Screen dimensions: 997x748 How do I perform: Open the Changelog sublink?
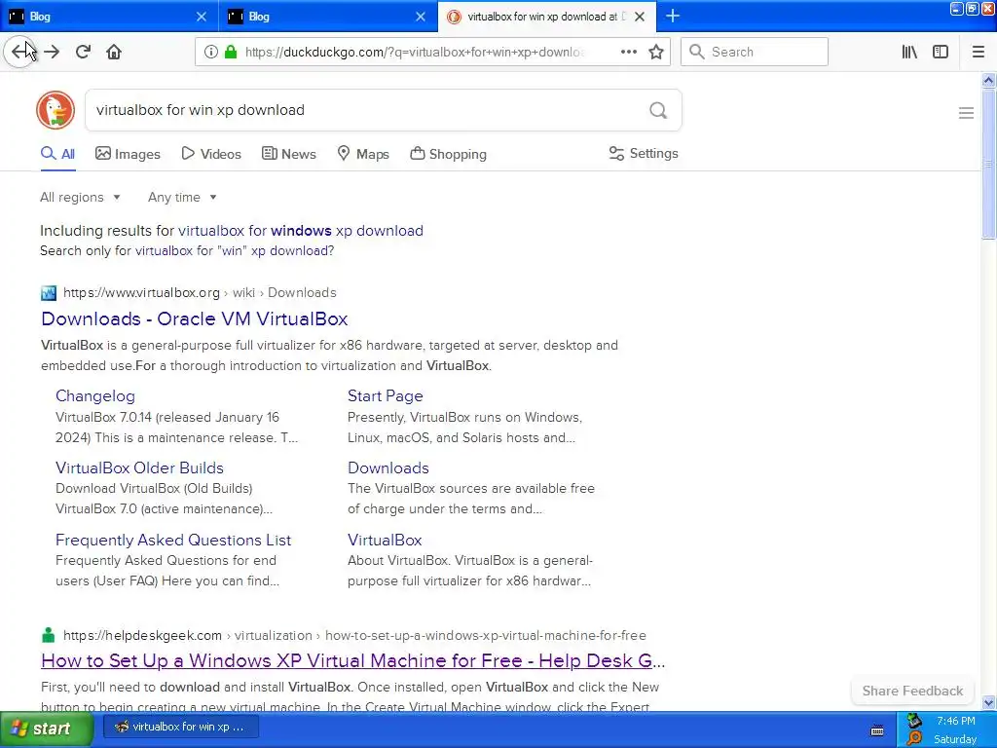[95, 395]
